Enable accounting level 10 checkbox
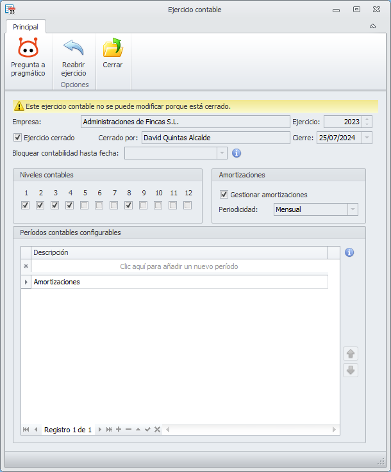 click(158, 206)
